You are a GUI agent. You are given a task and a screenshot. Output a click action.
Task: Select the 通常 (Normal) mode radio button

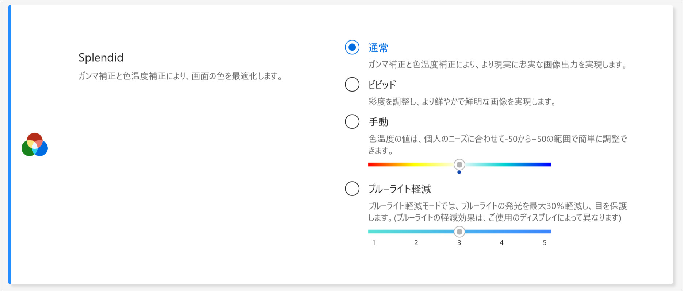pyautogui.click(x=352, y=47)
